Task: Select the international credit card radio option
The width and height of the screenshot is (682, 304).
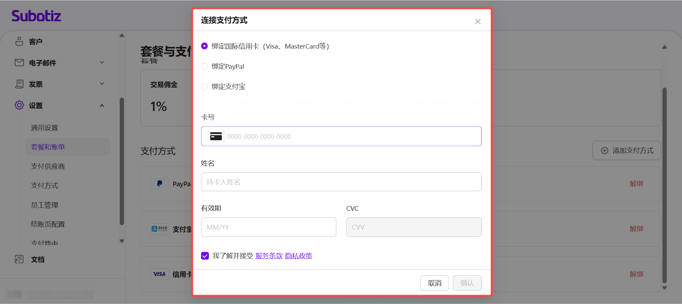Action: 205,46
